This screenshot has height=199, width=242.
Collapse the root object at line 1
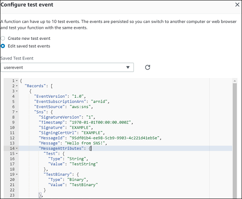[x=17, y=81]
